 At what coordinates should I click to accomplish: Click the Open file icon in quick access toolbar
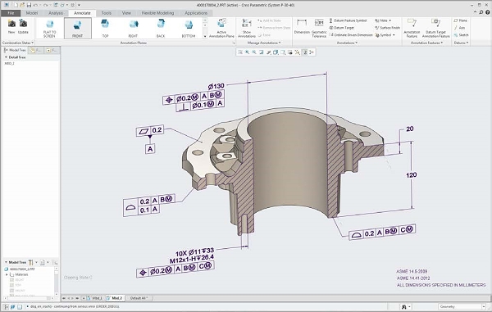pyautogui.click(x=22, y=5)
